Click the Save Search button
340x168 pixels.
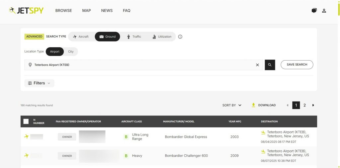297,65
